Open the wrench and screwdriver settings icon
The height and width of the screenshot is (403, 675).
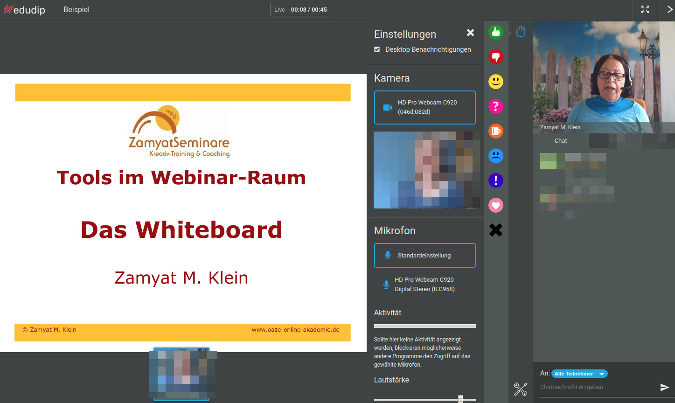coord(520,389)
